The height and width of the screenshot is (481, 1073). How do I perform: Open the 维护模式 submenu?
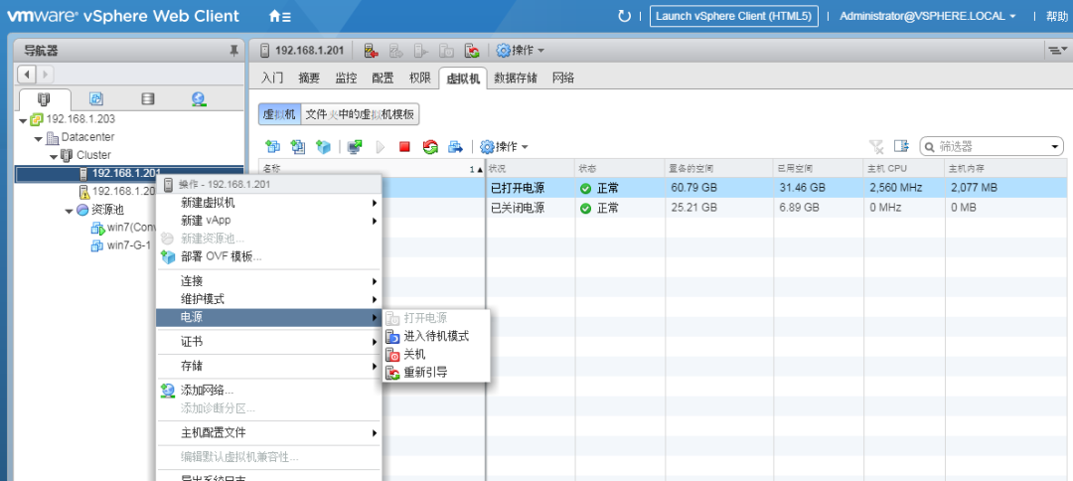point(269,299)
